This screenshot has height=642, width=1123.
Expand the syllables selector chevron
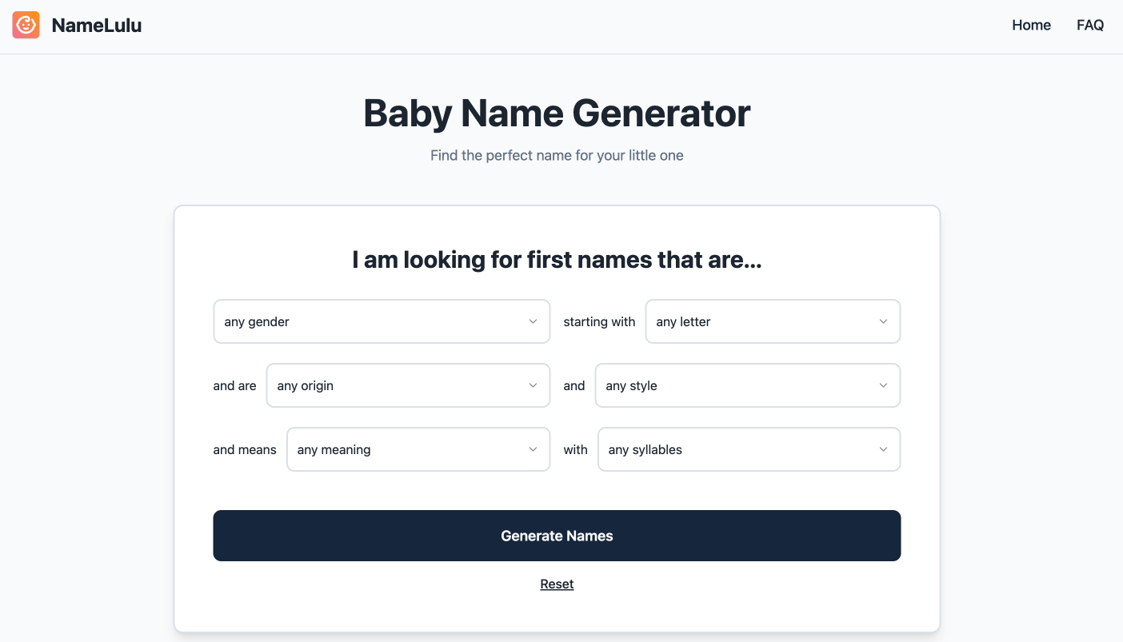tap(883, 449)
